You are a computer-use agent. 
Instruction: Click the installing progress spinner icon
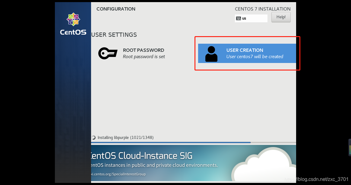tap(93, 138)
